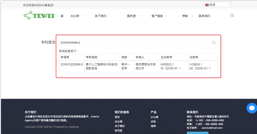Open 联系我们 in the navigation bar
The width and height of the screenshot is (257, 134).
(x=204, y=16)
